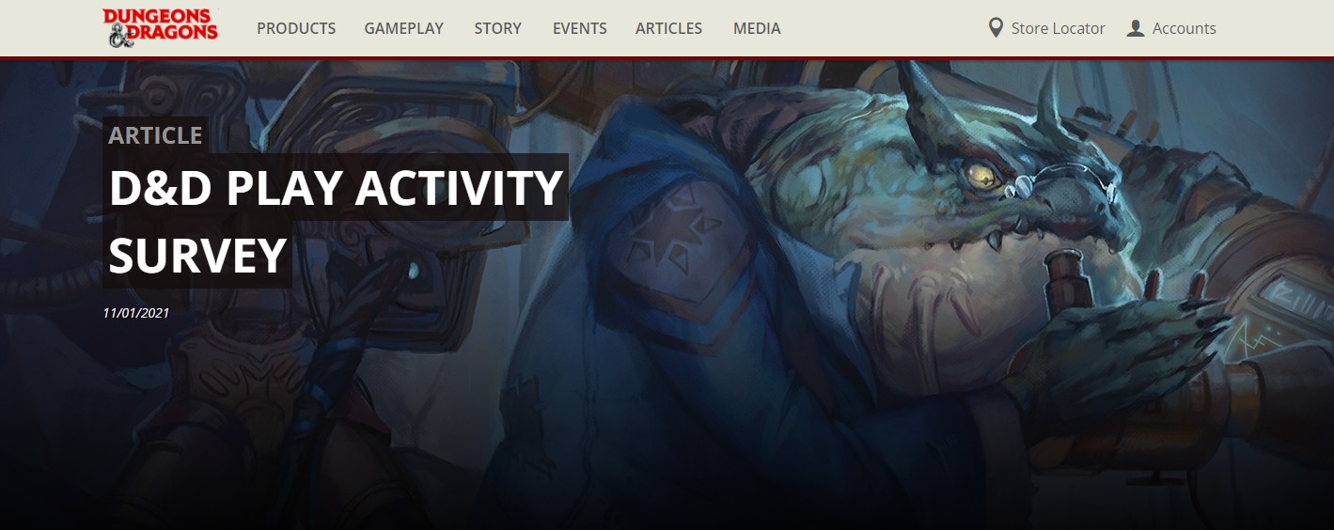Click the ARTICLE category label
The width and height of the screenshot is (1334, 530).
[x=155, y=135]
